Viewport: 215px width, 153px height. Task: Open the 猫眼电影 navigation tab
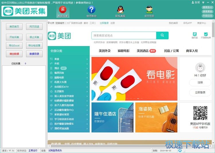coord(124,51)
